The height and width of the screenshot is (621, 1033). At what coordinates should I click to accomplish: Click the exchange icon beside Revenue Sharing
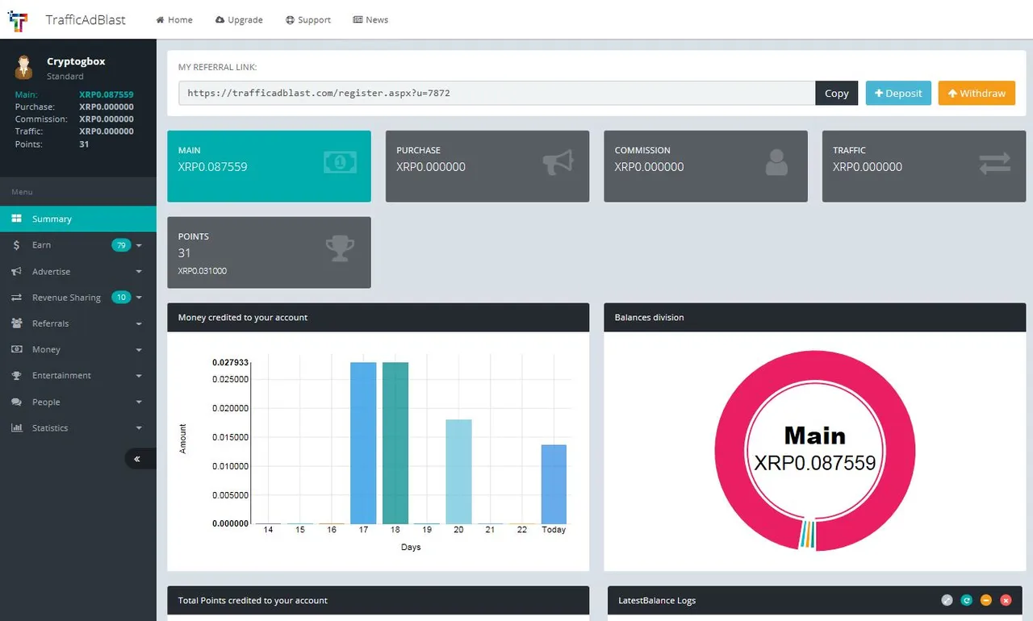(16, 298)
